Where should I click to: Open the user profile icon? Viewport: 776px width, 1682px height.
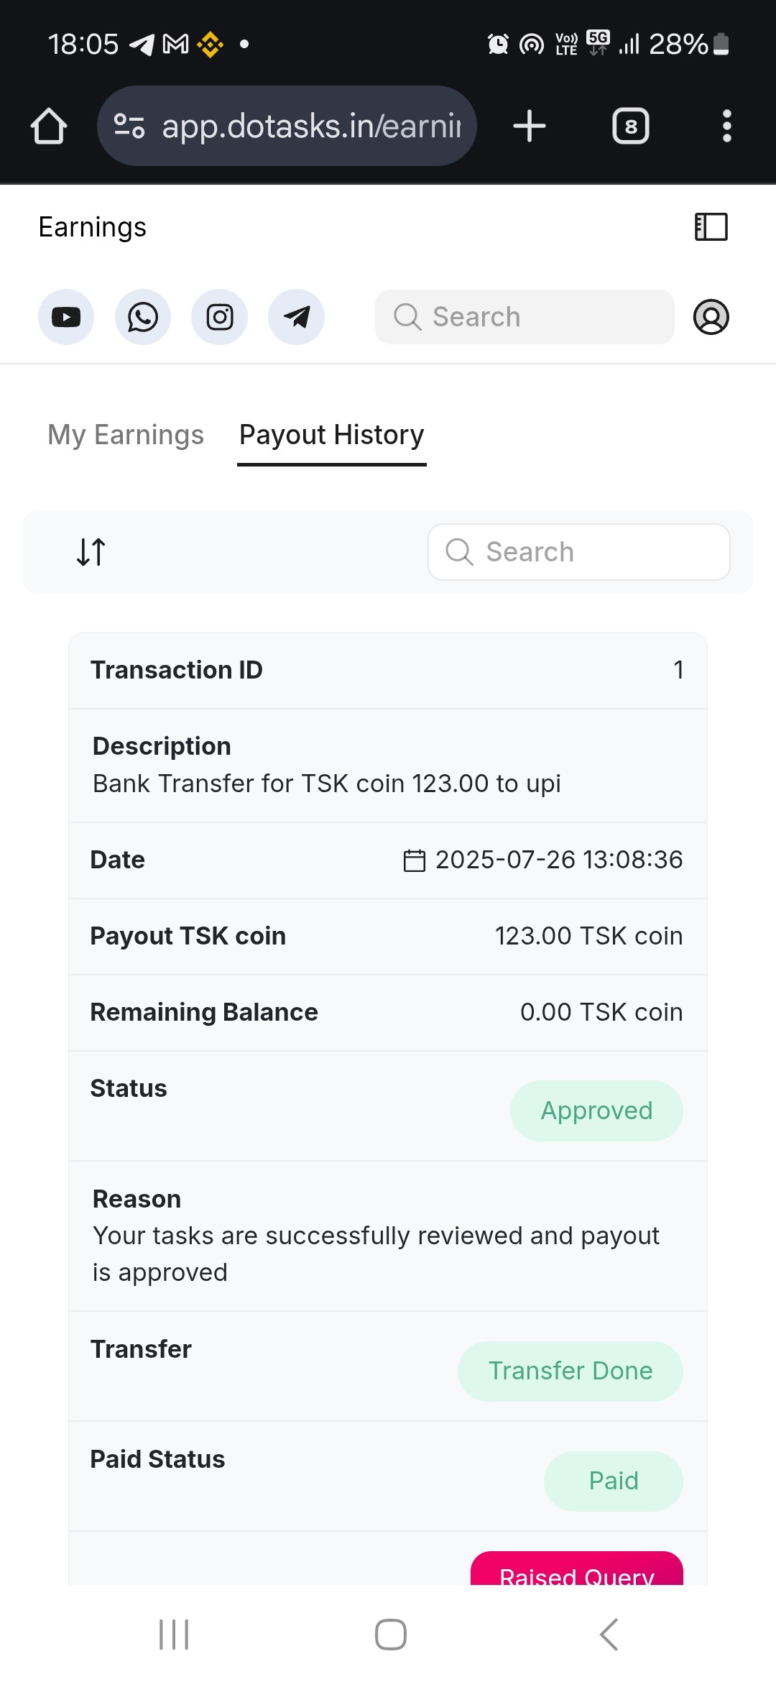(x=711, y=317)
